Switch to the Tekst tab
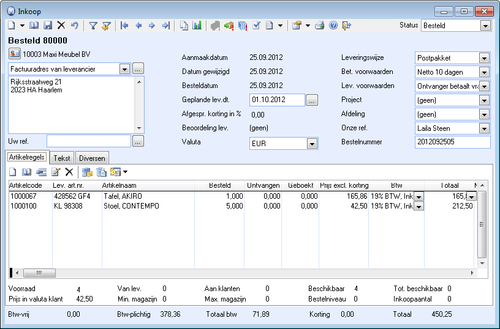 pyautogui.click(x=61, y=158)
